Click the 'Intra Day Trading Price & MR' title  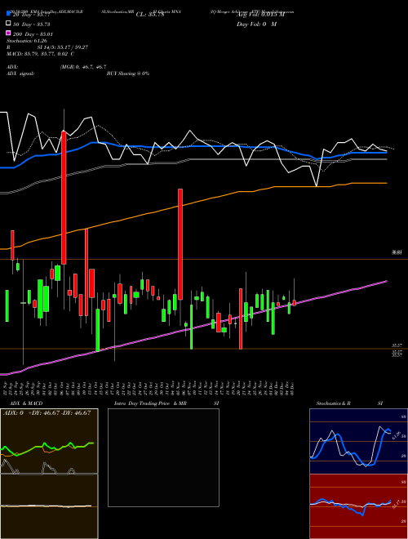150,403
